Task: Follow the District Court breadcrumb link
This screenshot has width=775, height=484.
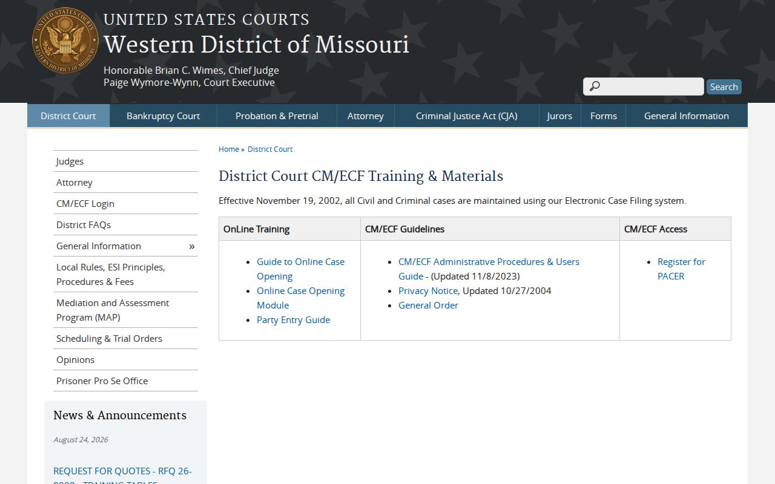Action: point(270,149)
